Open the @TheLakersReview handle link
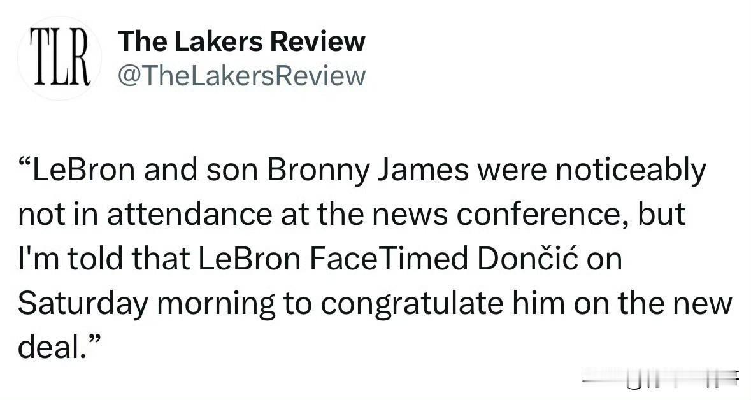751x400 pixels. pyautogui.click(x=242, y=76)
